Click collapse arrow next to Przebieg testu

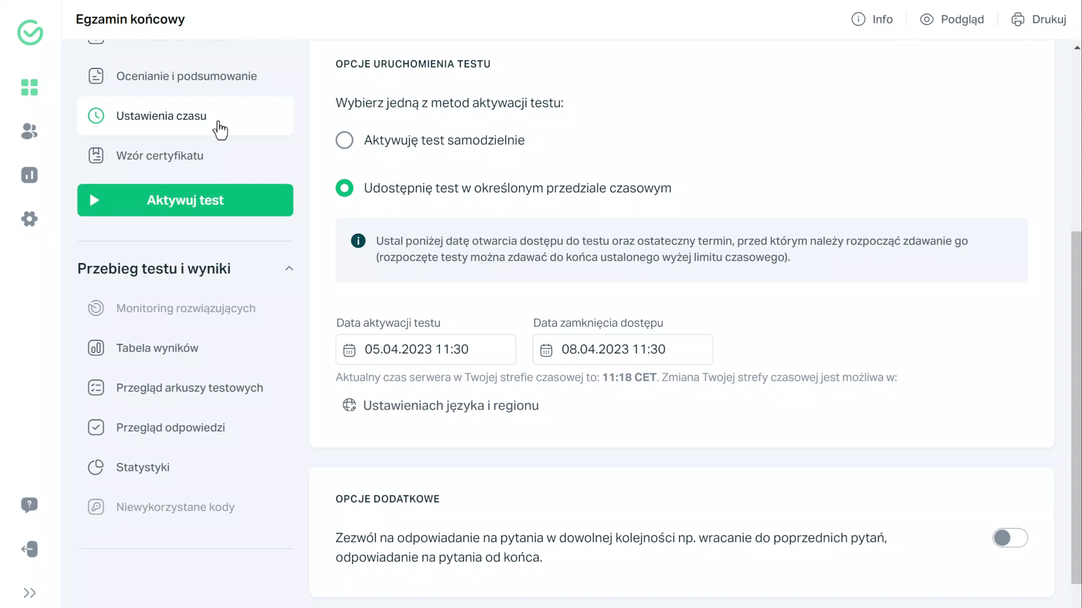289,268
